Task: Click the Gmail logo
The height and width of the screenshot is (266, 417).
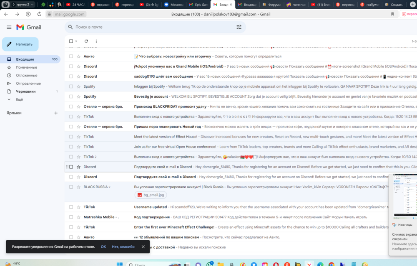Action: [29, 27]
